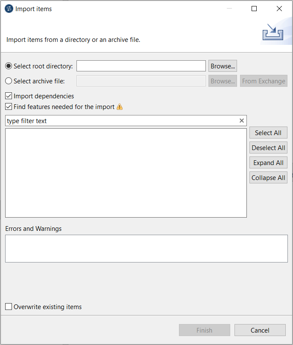The height and width of the screenshot is (345, 293).
Task: Click the Import items application icon
Action: point(8,8)
